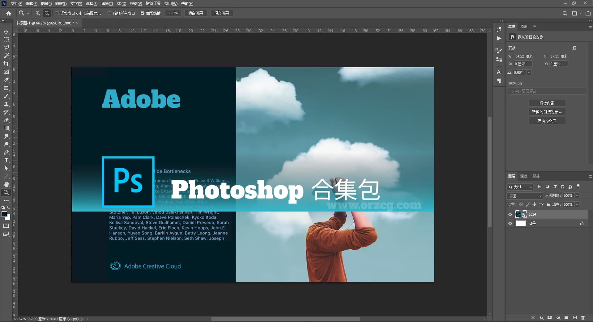Select the Path Selection tool
Viewport: 593px width, 322px height.
click(6, 168)
